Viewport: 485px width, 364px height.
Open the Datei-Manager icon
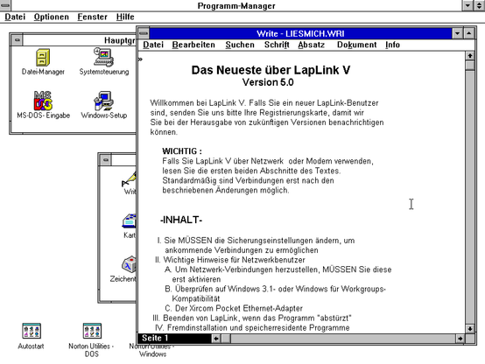tap(43, 58)
